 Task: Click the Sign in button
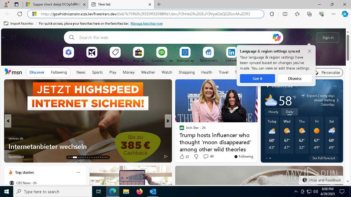(x=328, y=37)
